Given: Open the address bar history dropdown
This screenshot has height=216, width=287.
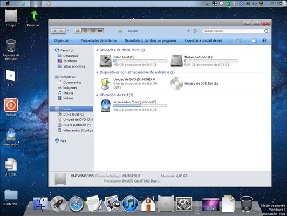Looking at the screenshot, I should [188, 31].
